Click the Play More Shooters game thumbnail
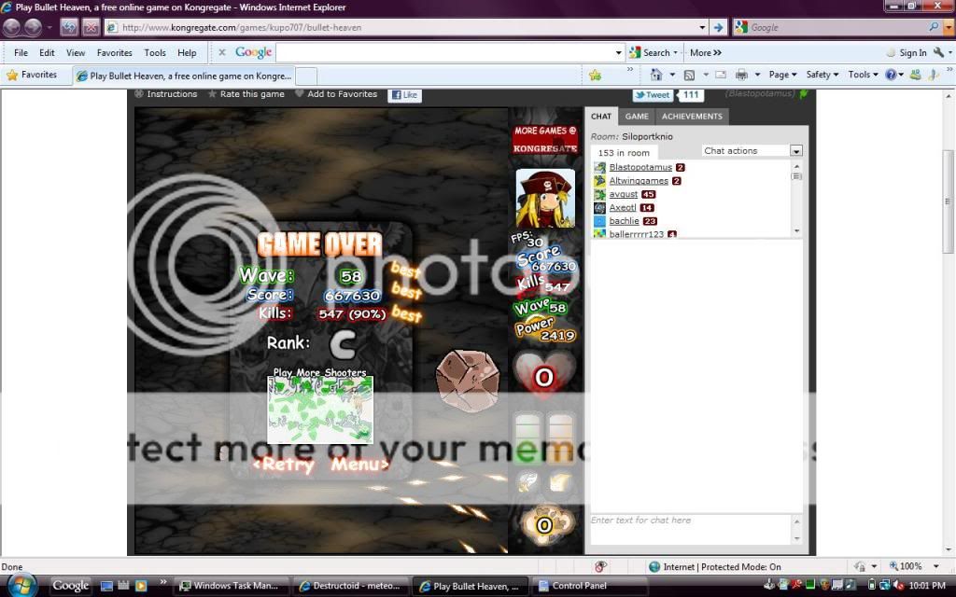956x597 pixels. point(320,410)
